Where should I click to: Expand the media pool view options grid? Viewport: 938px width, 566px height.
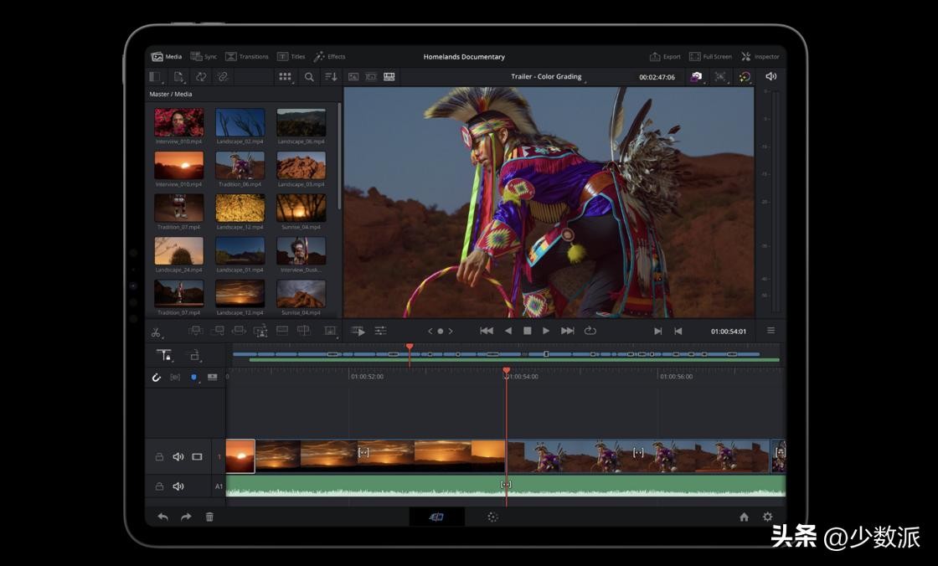(286, 77)
